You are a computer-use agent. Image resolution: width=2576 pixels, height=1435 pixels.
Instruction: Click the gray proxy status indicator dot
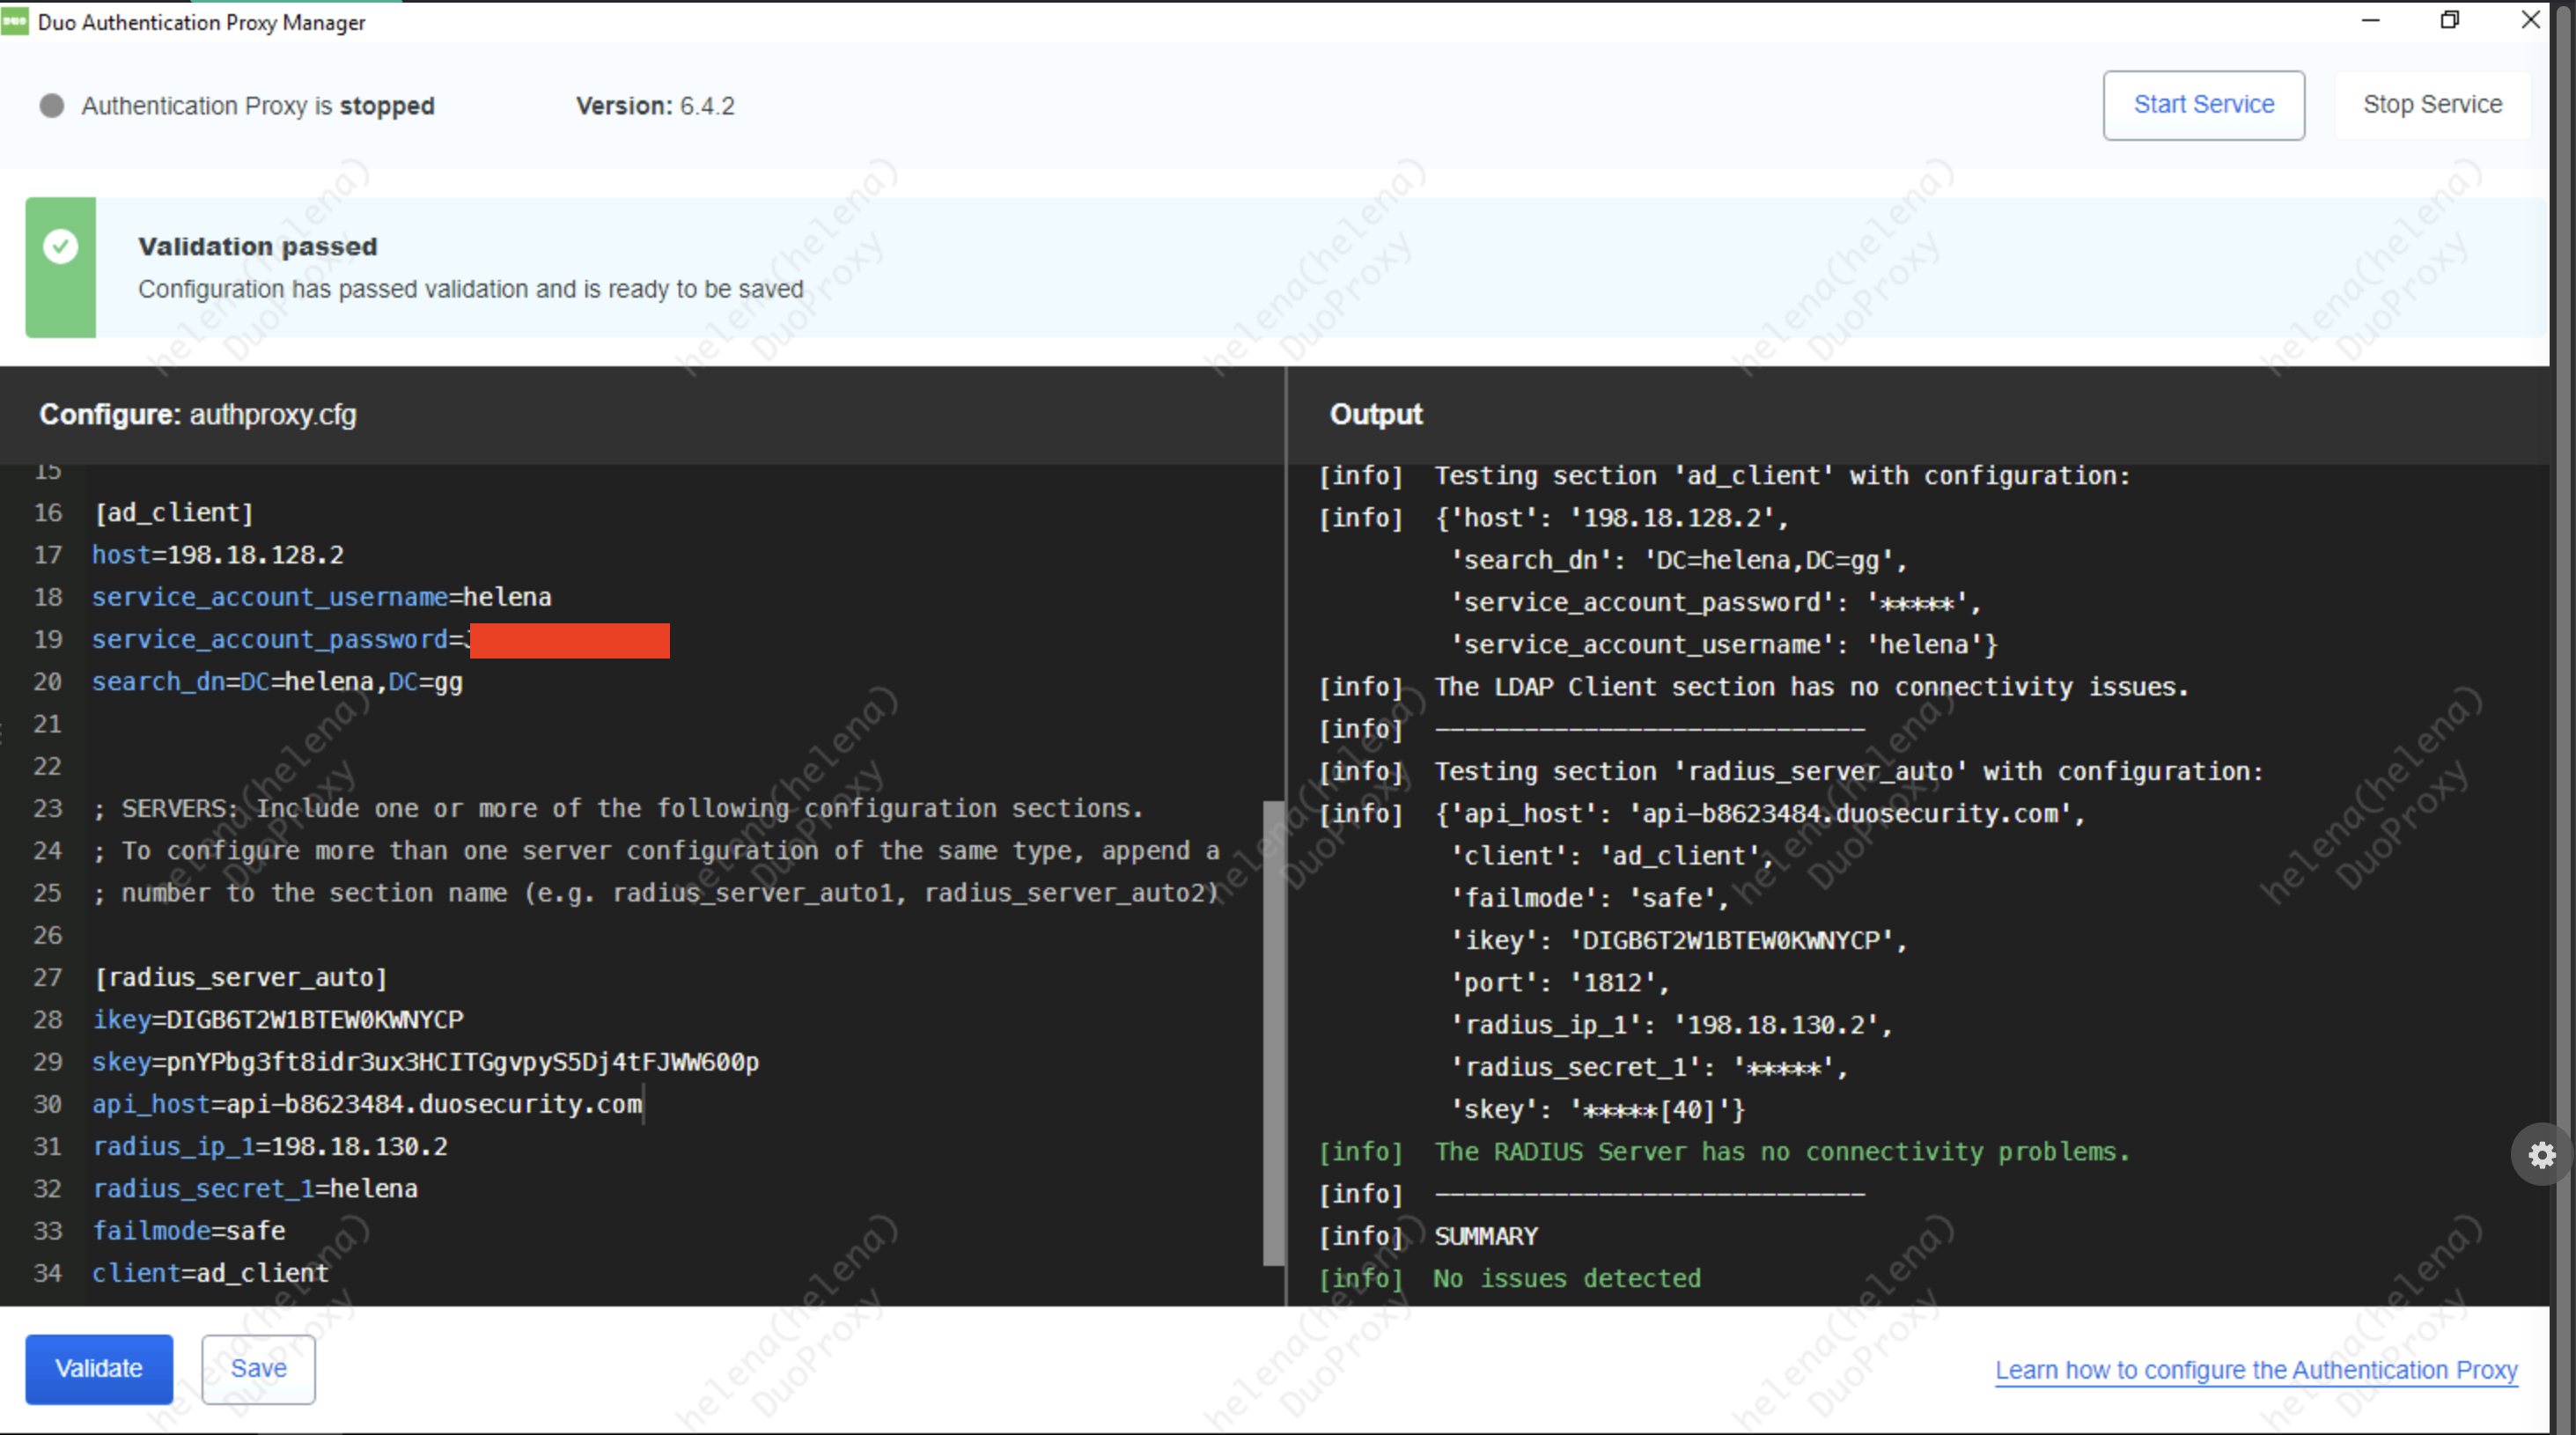[x=52, y=106]
